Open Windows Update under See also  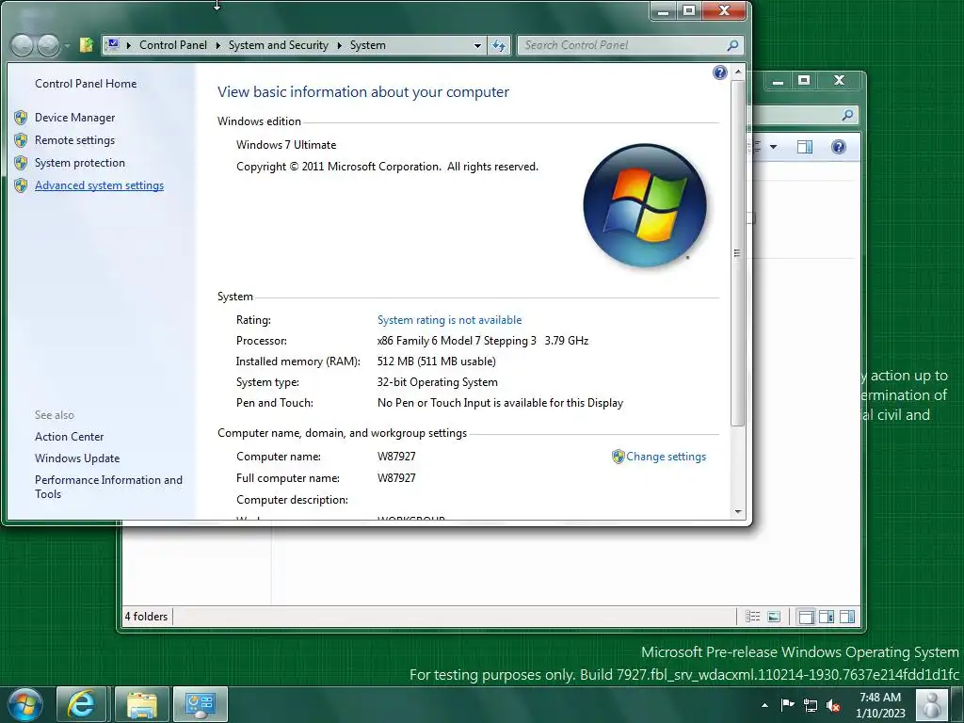[77, 458]
